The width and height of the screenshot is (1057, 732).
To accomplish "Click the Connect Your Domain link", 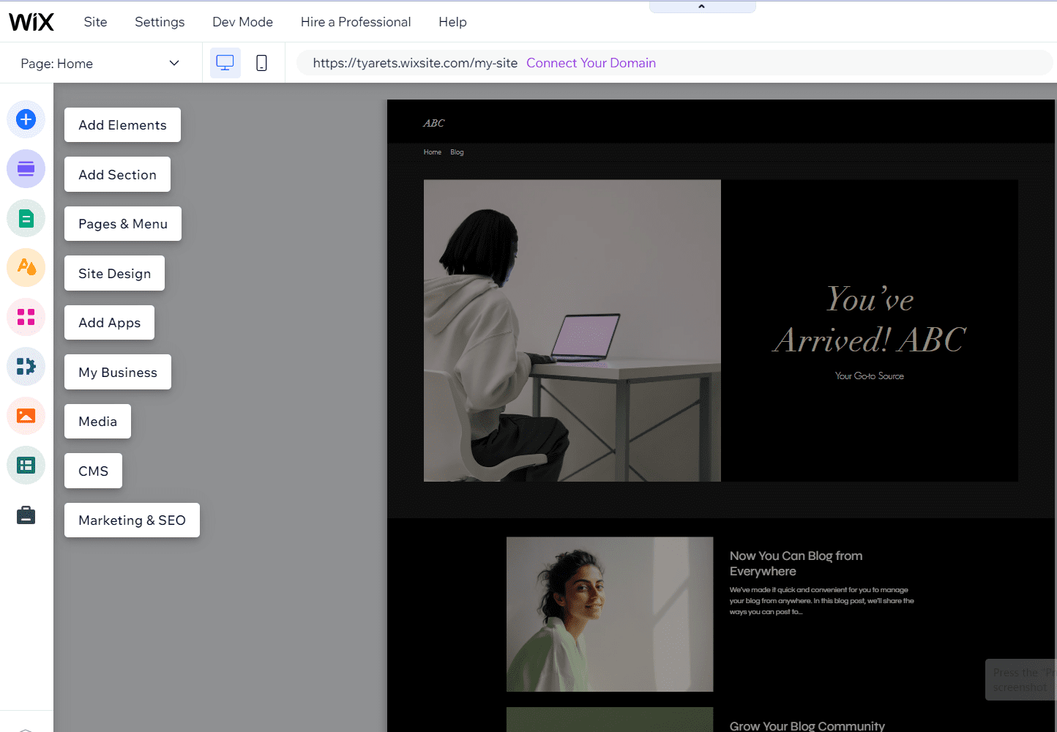I will (591, 63).
